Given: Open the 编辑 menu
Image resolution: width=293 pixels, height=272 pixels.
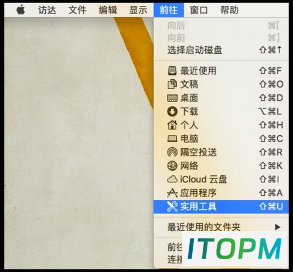Looking at the screenshot, I should pyautogui.click(x=108, y=10).
